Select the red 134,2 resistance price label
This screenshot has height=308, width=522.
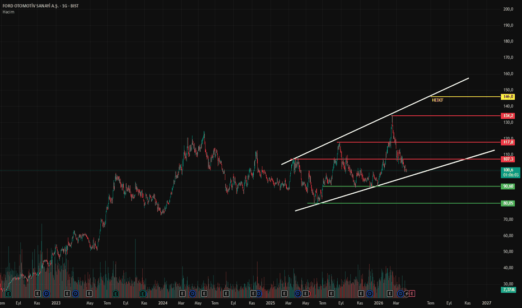pyautogui.click(x=508, y=115)
